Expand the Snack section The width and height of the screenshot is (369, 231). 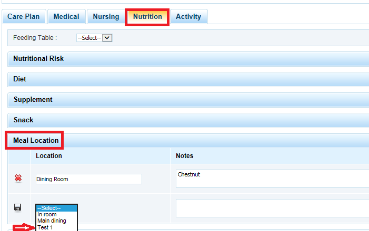[24, 120]
